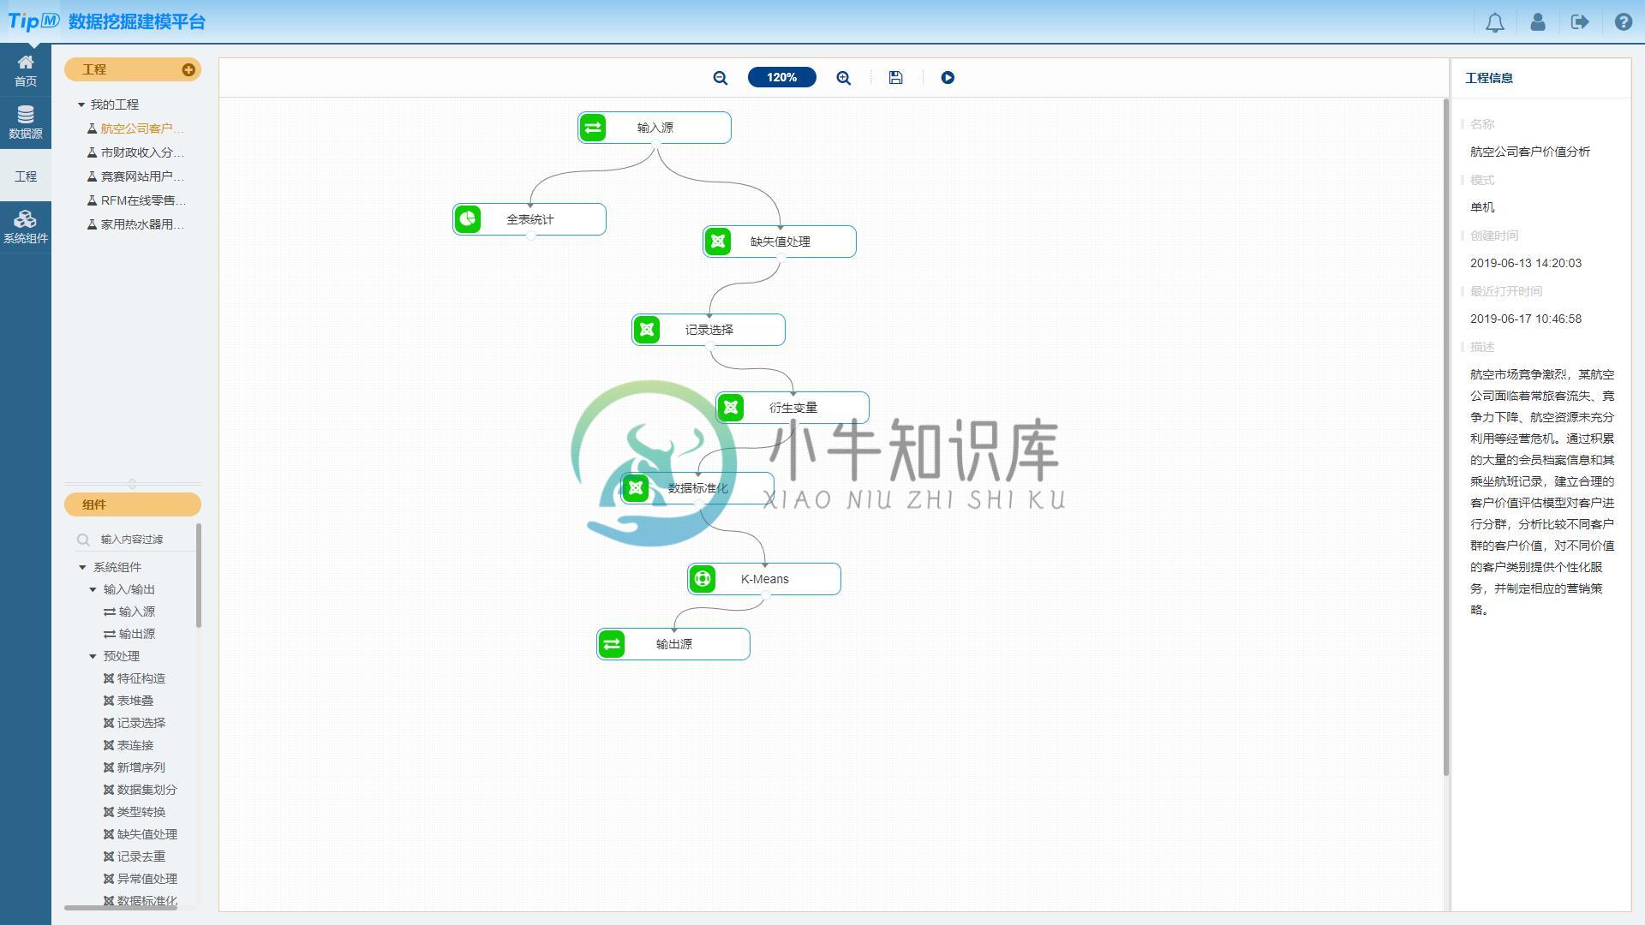Click the 输入源 node icon on canvas

tap(593, 128)
